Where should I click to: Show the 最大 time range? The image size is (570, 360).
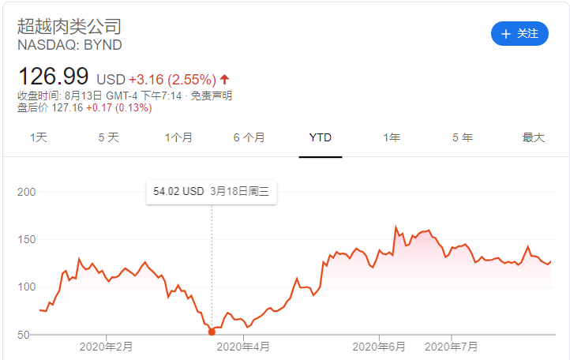[533, 137]
